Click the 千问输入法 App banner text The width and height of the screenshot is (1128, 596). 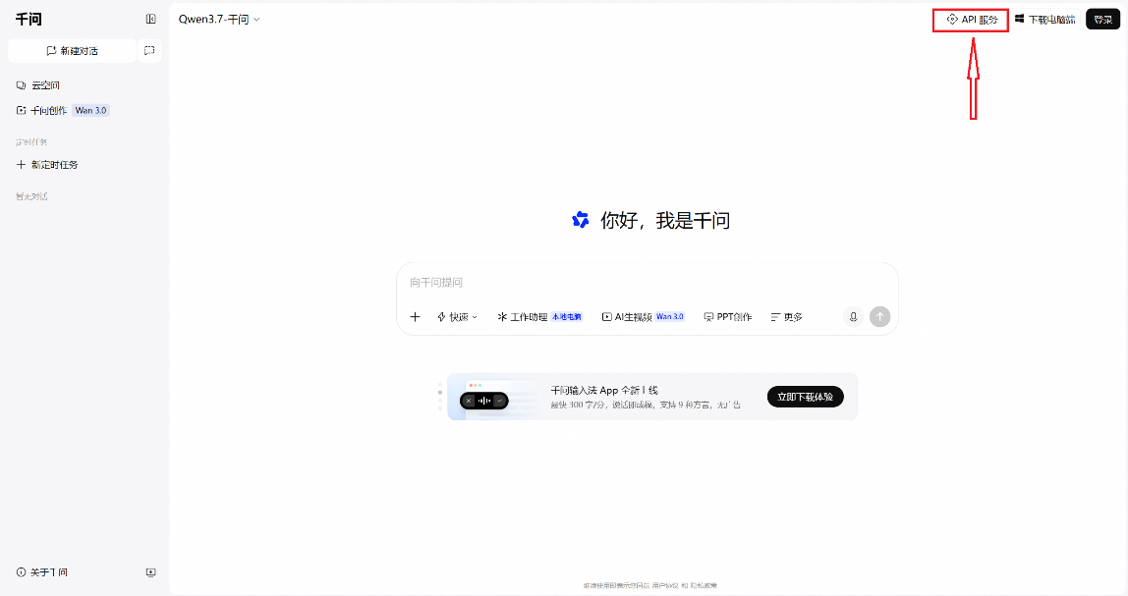[604, 391]
